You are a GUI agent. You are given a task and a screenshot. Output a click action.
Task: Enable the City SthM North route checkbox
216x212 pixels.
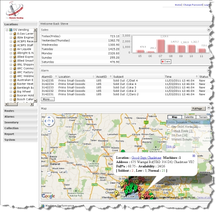pos(169,127)
